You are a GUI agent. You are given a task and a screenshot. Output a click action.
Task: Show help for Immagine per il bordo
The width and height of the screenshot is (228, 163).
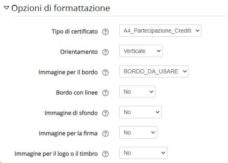tap(105, 73)
